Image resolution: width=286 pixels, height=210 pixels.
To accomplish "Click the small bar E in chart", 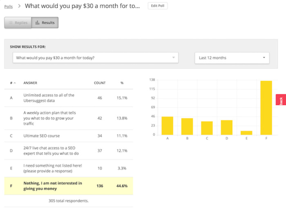I will click(x=246, y=132).
